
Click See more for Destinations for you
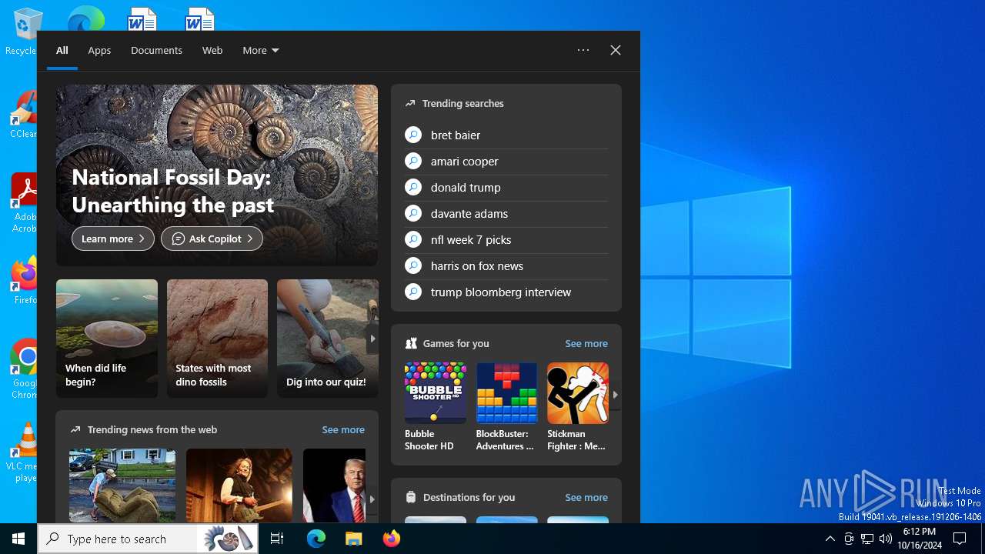coord(586,497)
